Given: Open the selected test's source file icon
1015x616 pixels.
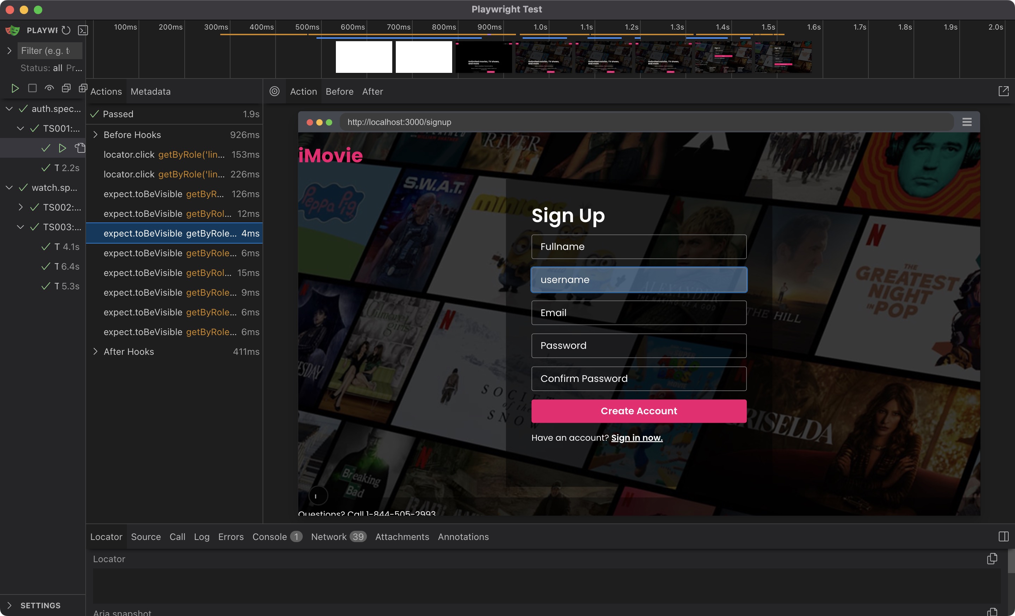Looking at the screenshot, I should pos(80,148).
